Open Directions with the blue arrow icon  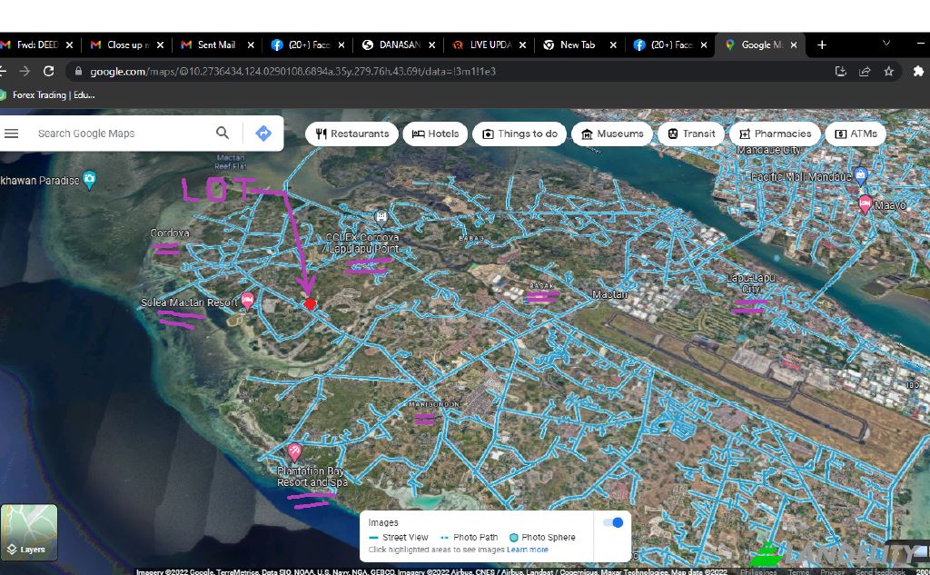coord(263,134)
